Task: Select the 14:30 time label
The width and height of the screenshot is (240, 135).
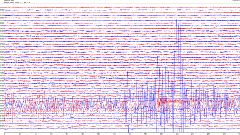Action: (x=2, y=83)
